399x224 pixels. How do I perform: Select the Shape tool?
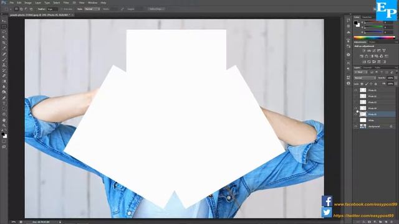(x=4, y=114)
